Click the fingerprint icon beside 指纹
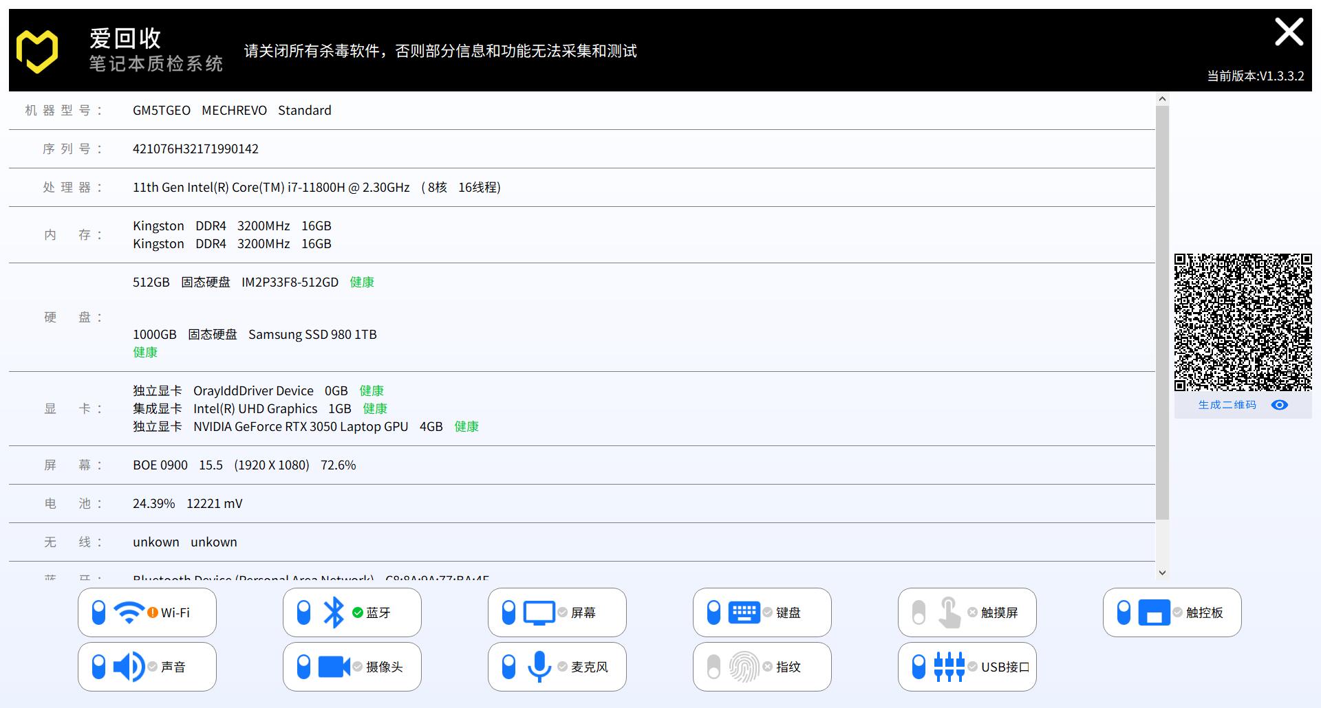The height and width of the screenshot is (708, 1321). pyautogui.click(x=745, y=665)
